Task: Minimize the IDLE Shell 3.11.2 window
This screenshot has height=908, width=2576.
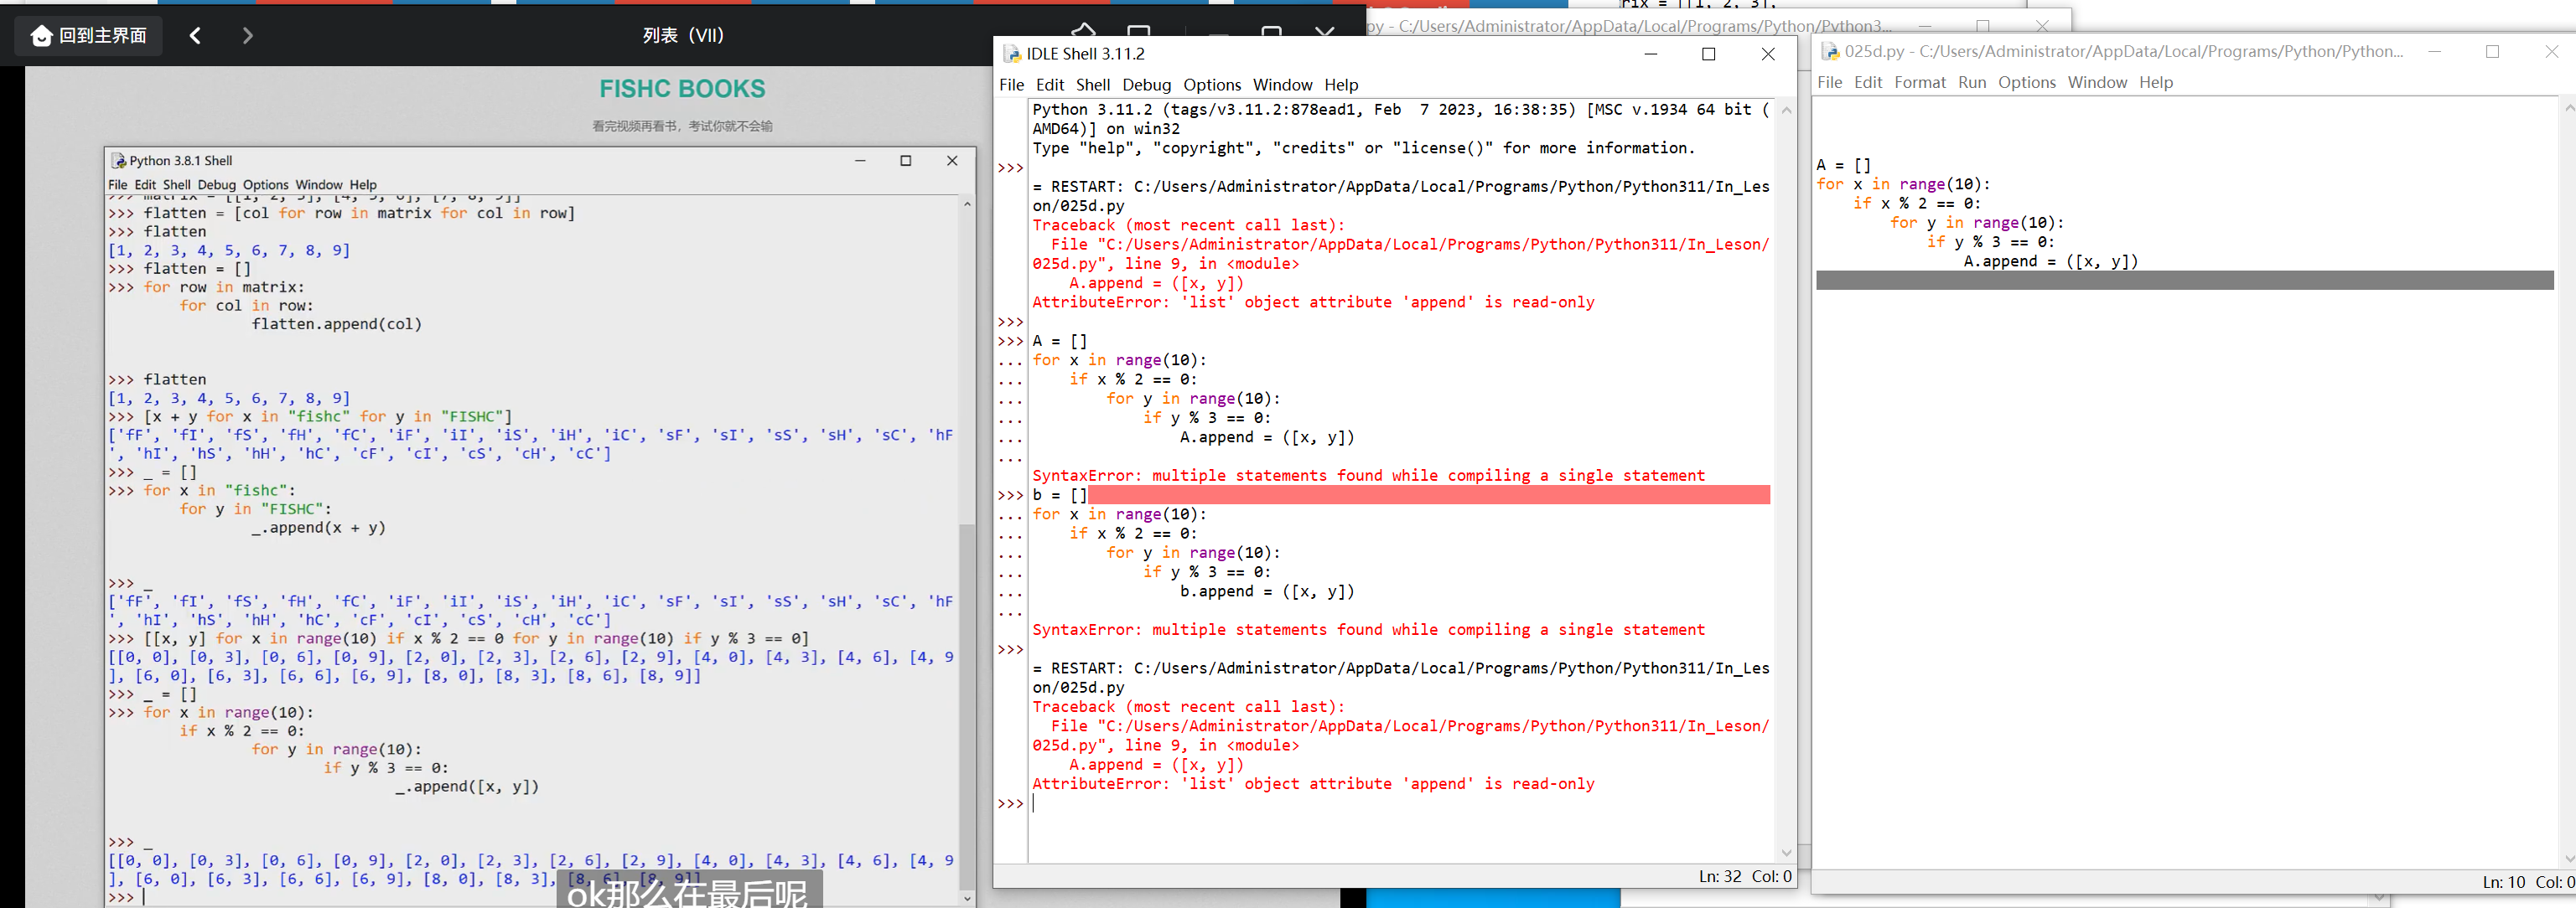Action: coord(1651,54)
